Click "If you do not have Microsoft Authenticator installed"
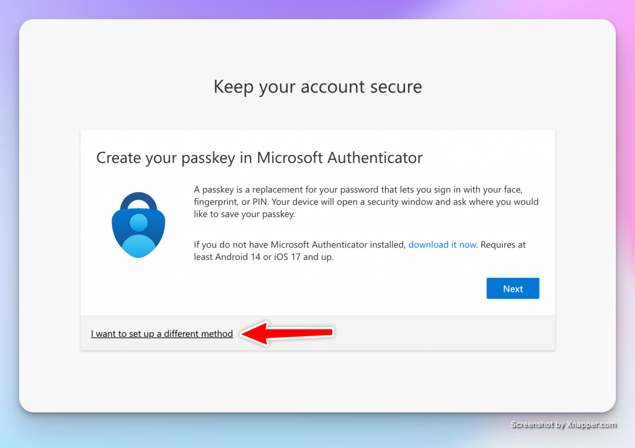Image resolution: width=635 pixels, height=448 pixels. pos(300,244)
